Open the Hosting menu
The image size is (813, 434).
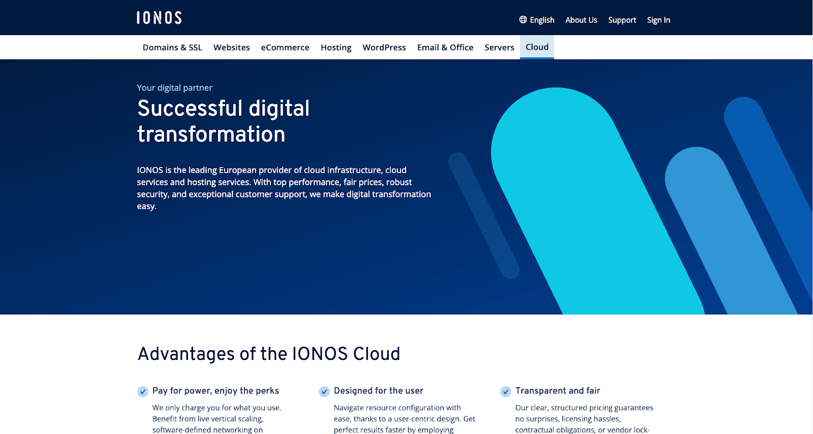(x=336, y=47)
